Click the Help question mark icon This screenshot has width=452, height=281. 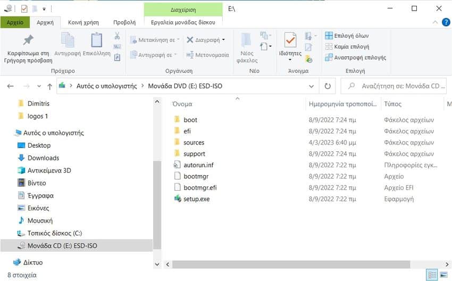point(446,22)
